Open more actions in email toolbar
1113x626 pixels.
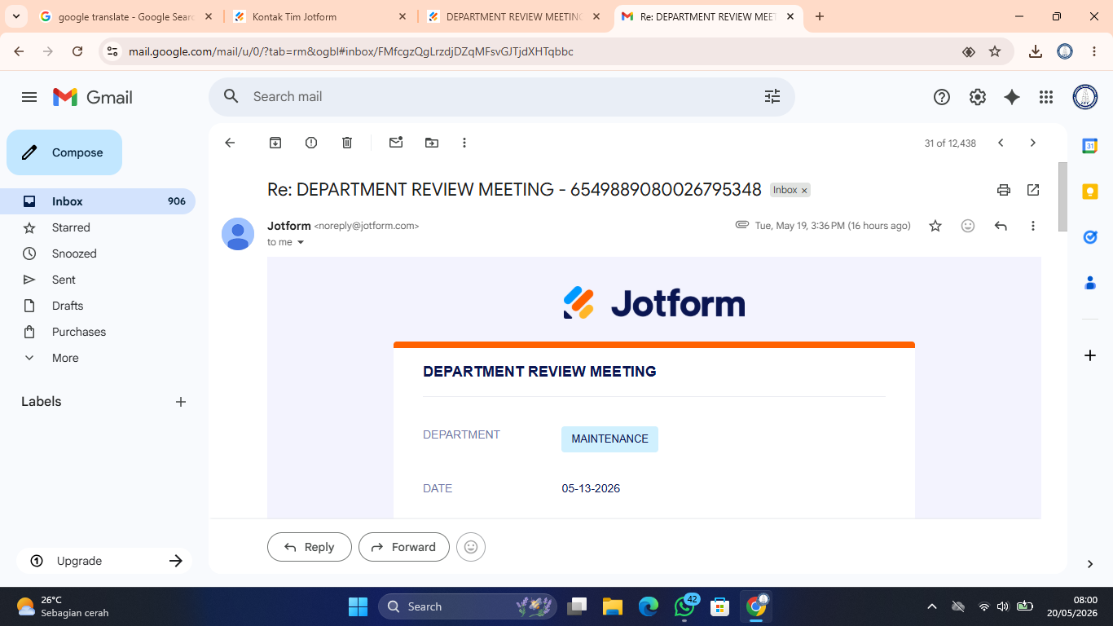464,143
